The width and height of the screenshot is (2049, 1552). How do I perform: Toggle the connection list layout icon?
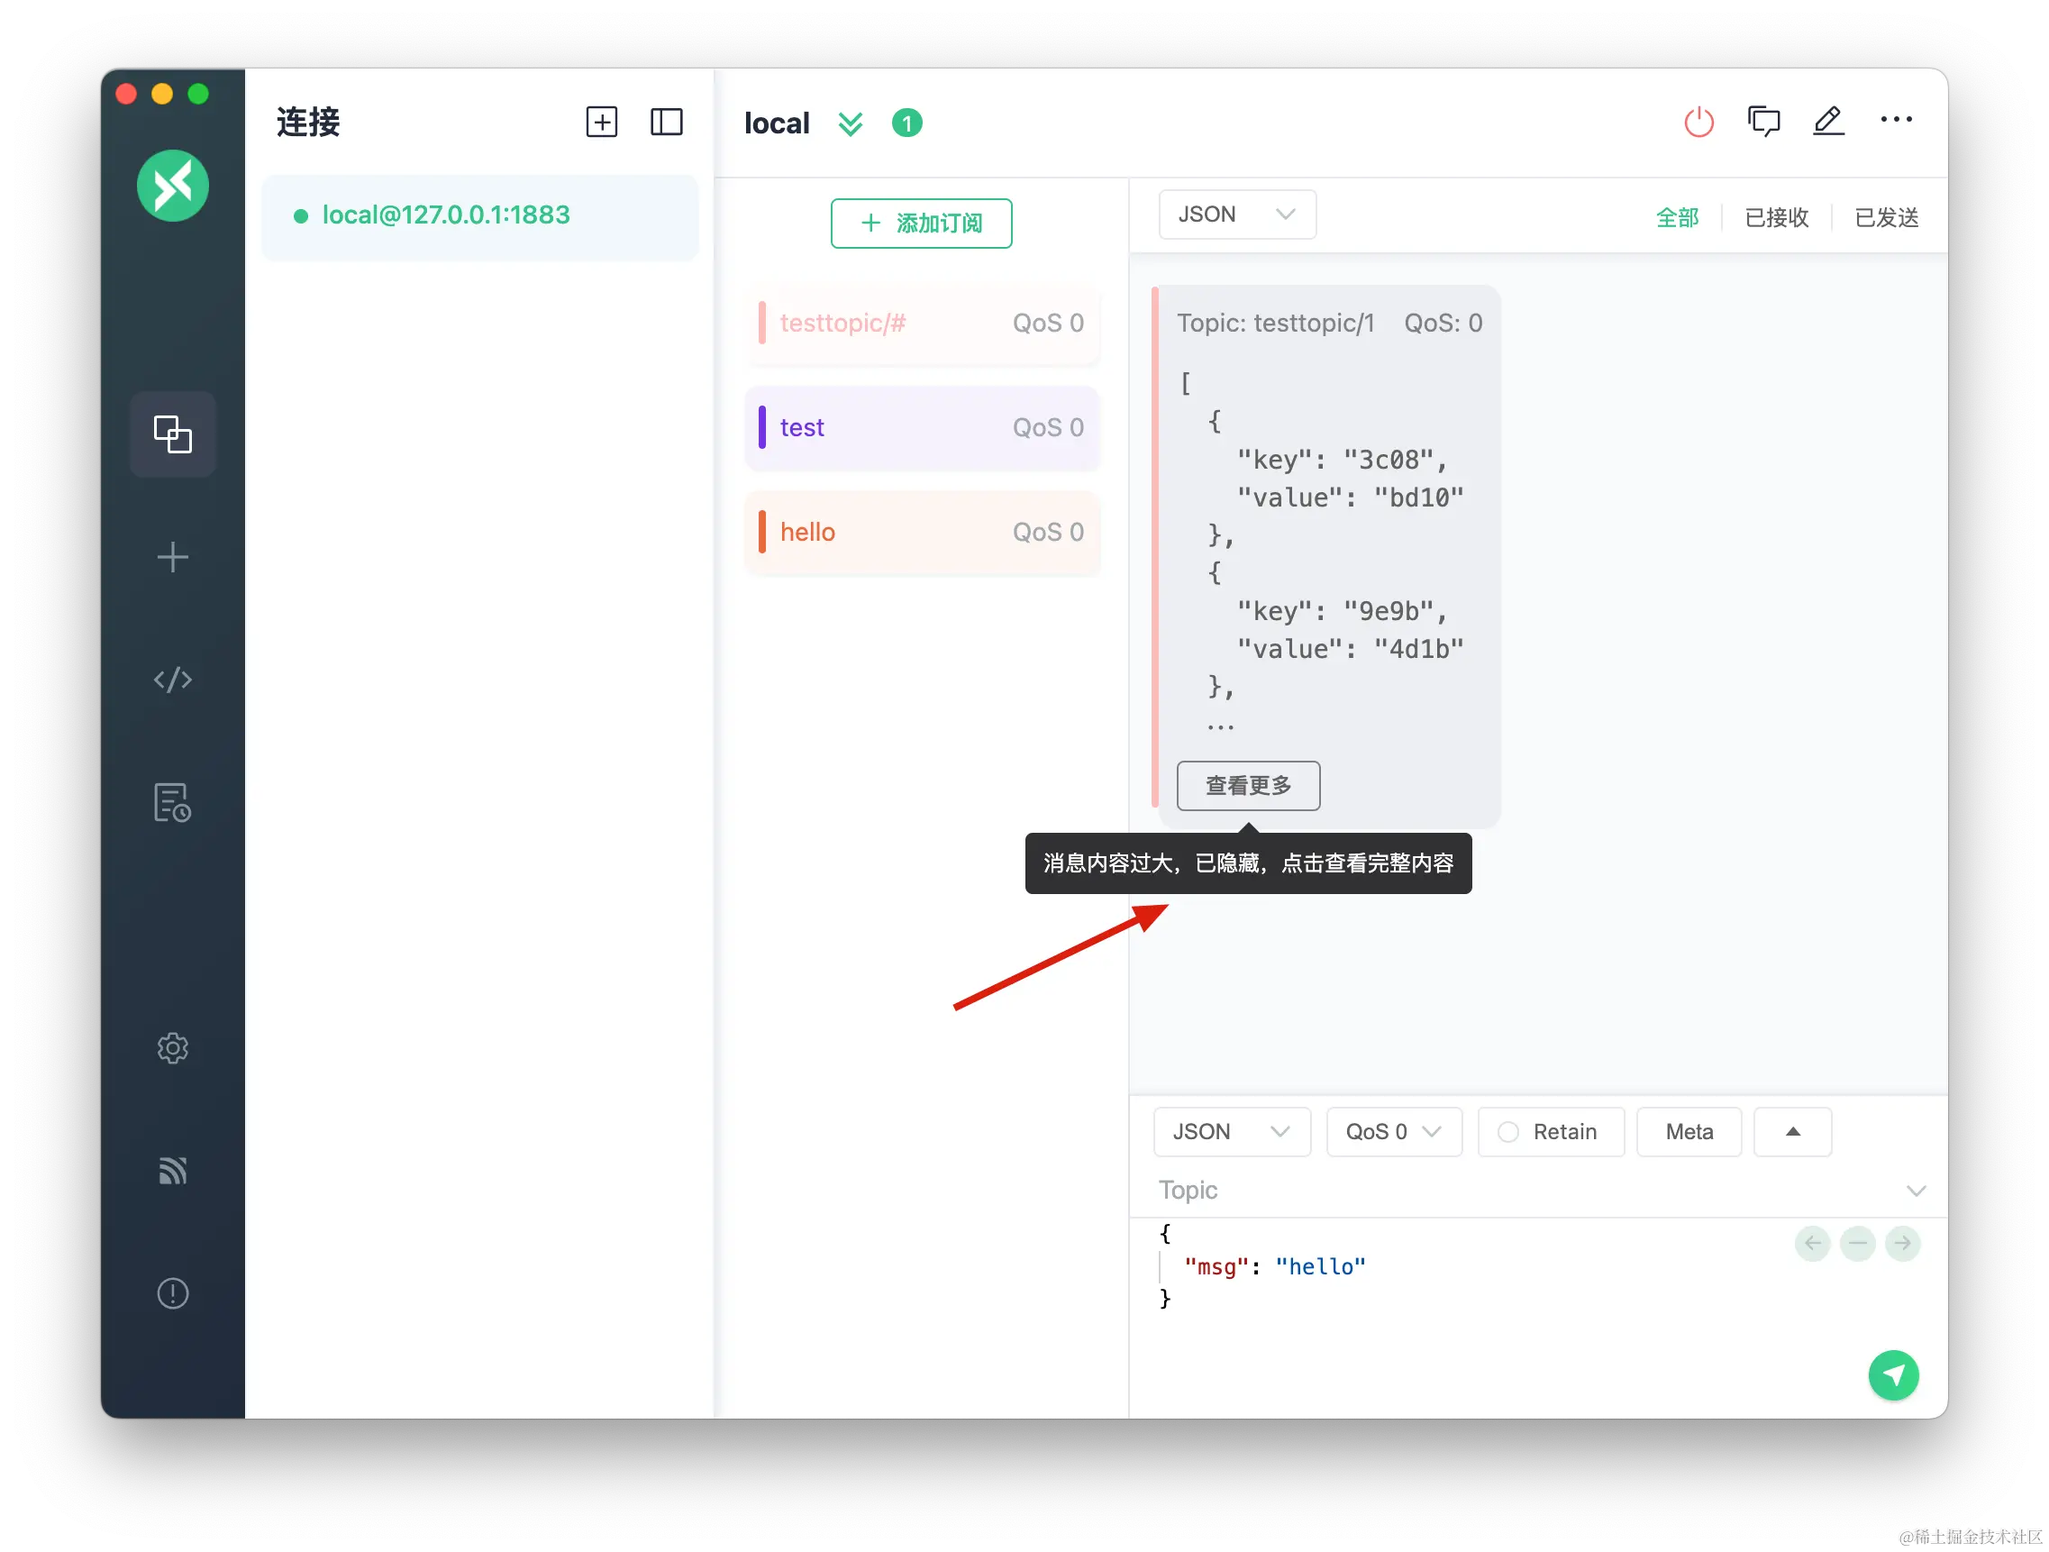point(667,122)
